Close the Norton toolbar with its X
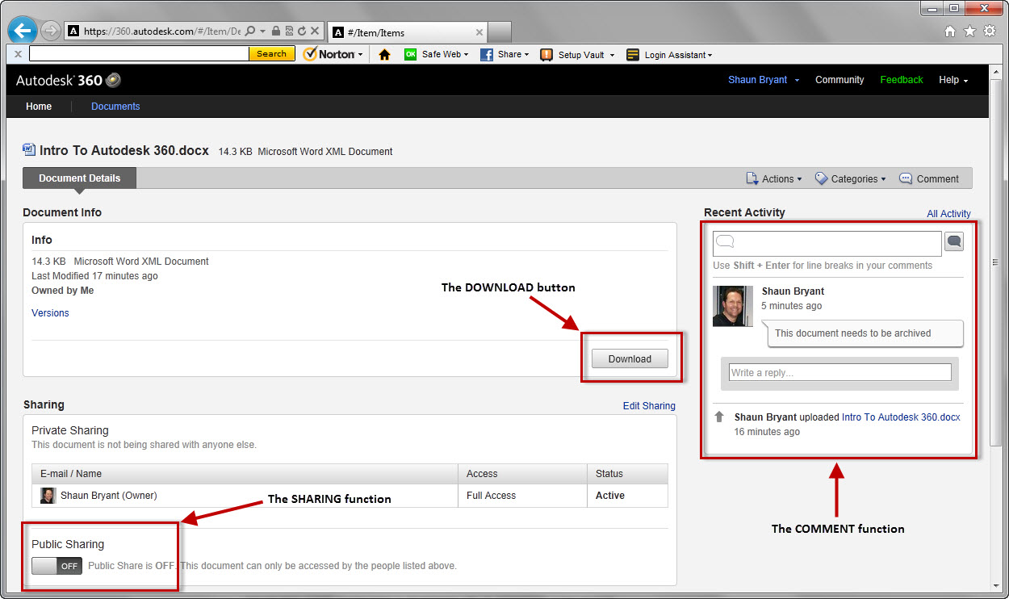The width and height of the screenshot is (1009, 599). [x=18, y=55]
